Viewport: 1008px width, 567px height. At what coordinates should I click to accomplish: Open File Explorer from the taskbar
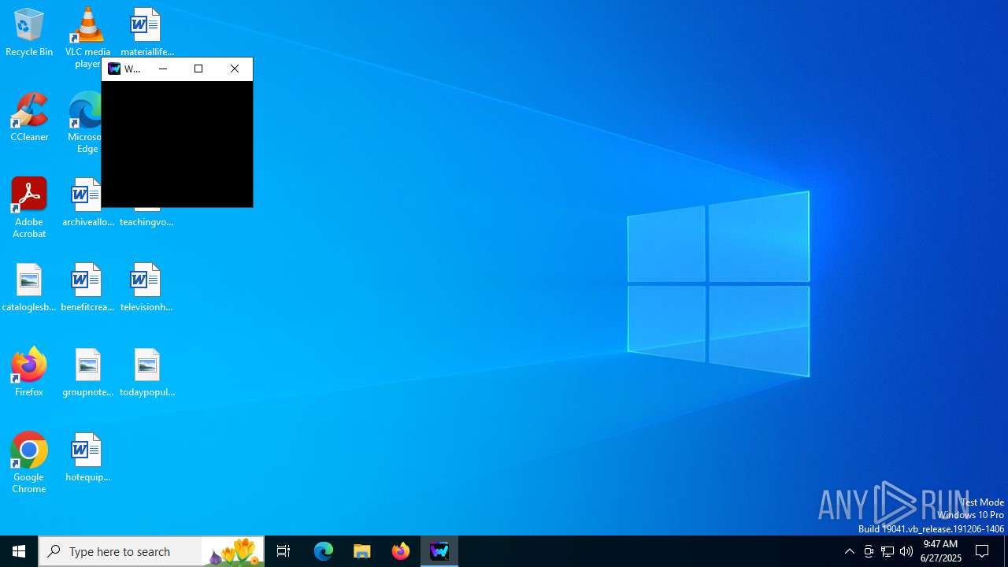point(362,551)
